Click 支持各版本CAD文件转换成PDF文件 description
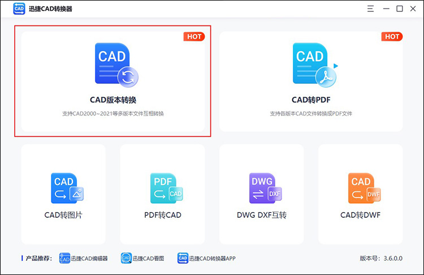 tap(311, 114)
